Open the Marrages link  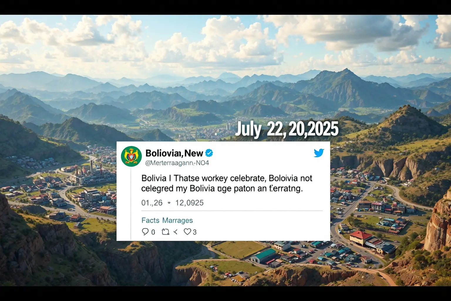(x=178, y=220)
